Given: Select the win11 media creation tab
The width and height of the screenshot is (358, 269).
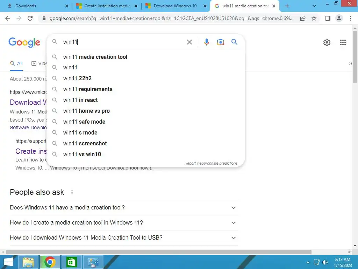Looking at the screenshot, I should (244, 6).
